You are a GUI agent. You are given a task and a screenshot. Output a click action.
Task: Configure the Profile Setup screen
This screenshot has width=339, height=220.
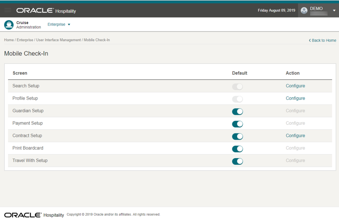(x=295, y=98)
